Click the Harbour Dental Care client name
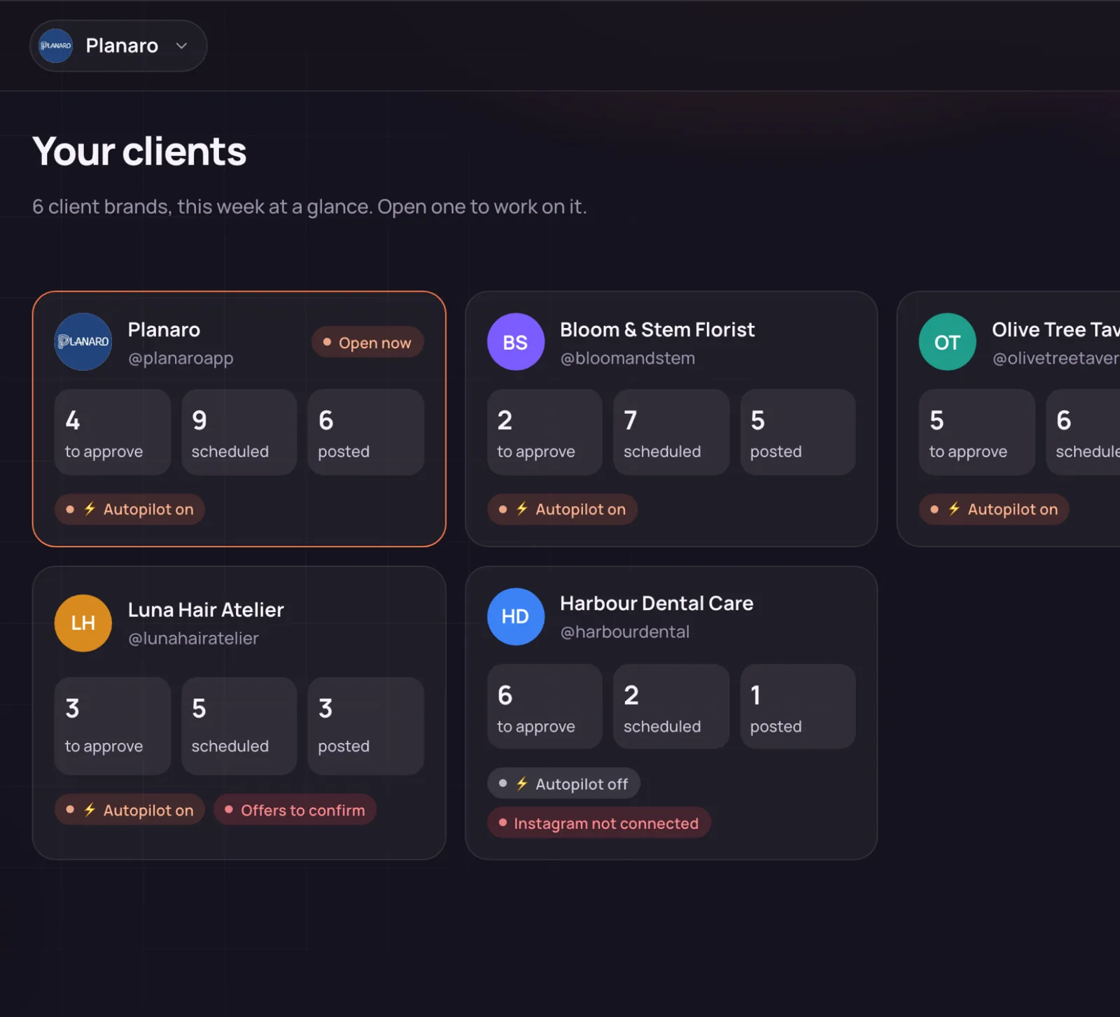Screen dimensions: 1120x1017 click(x=657, y=603)
